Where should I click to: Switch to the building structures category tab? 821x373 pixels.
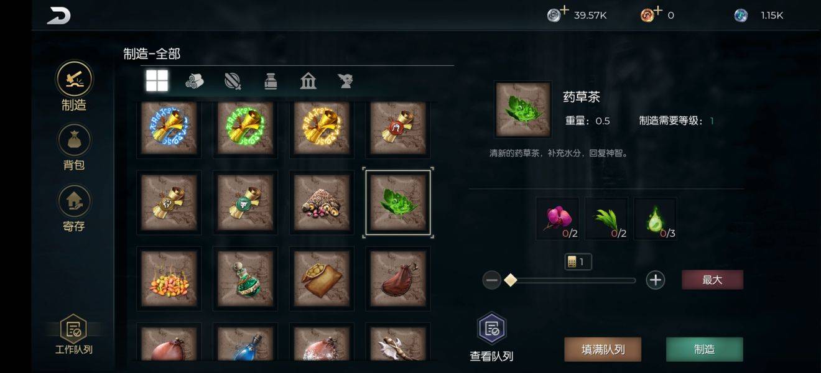tap(308, 81)
